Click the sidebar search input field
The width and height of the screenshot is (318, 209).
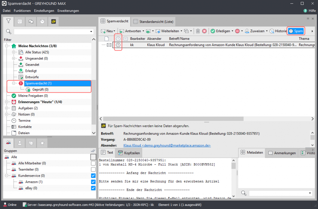click(x=52, y=31)
